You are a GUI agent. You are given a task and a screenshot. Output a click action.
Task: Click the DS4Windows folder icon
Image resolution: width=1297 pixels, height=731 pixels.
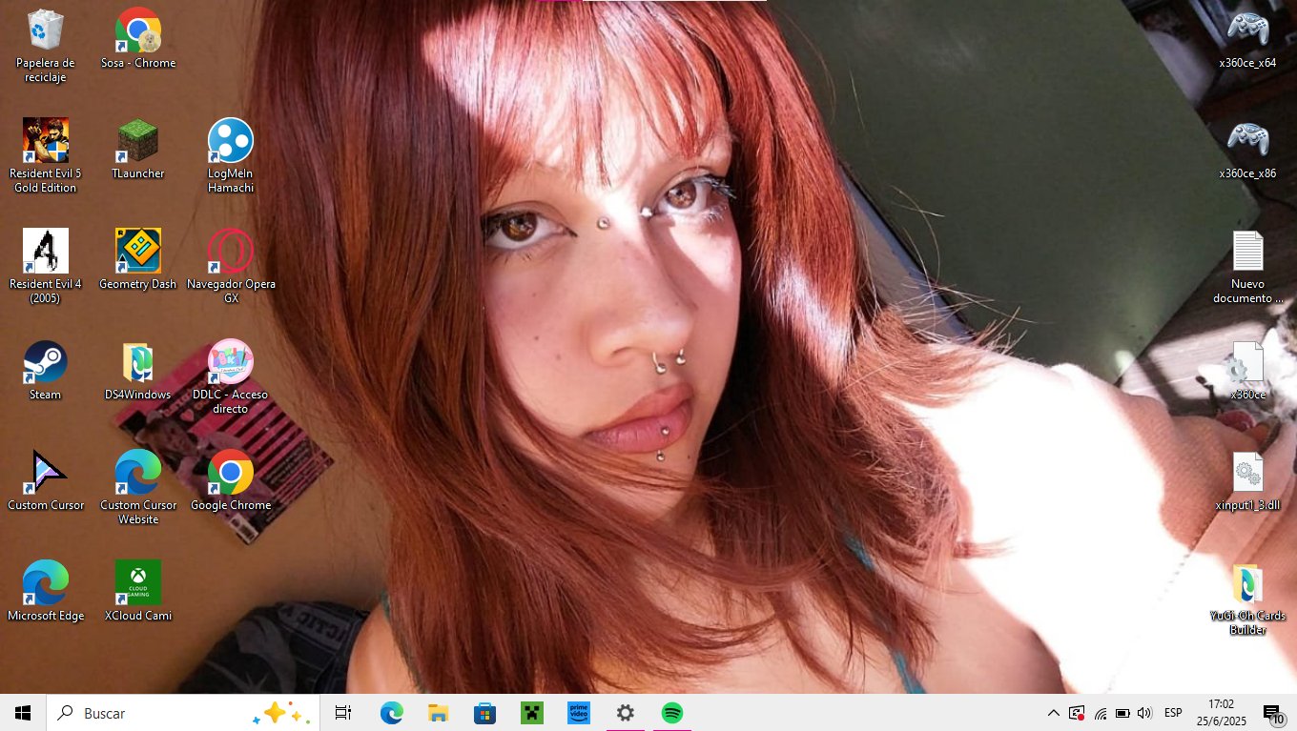click(137, 362)
